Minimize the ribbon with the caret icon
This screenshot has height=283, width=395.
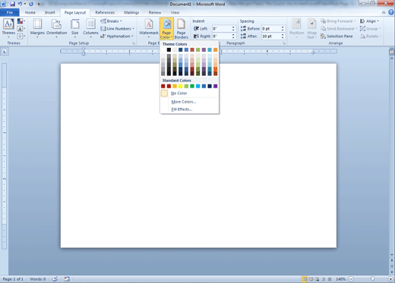pyautogui.click(x=384, y=12)
